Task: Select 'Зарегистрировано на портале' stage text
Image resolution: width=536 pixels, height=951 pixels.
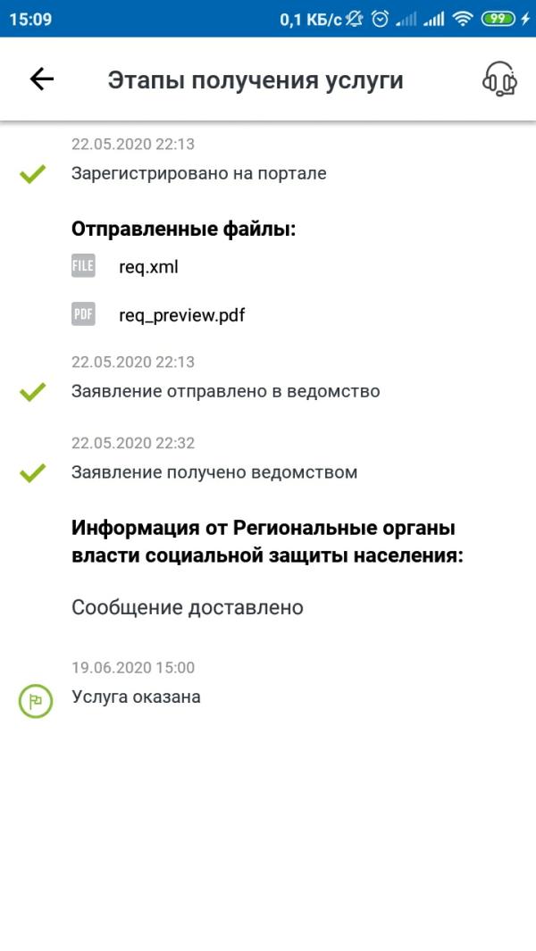Action: click(x=198, y=173)
